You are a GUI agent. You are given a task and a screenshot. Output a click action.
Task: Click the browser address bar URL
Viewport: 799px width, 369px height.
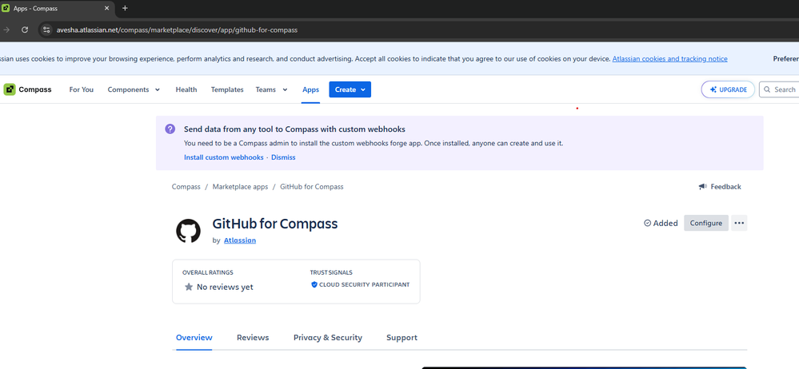pos(177,30)
